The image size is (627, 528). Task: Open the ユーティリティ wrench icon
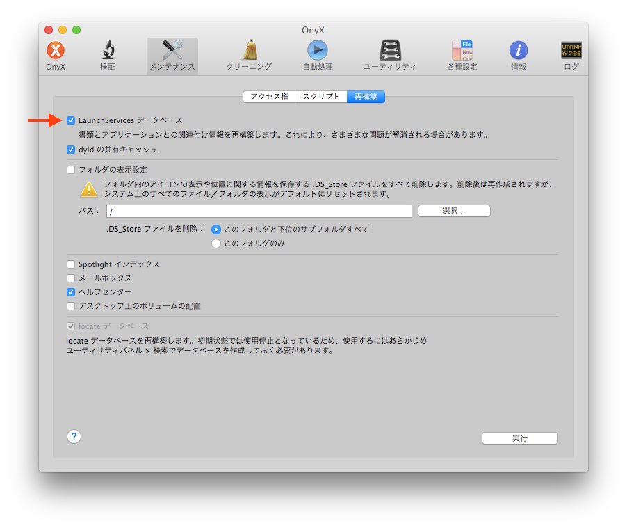390,51
